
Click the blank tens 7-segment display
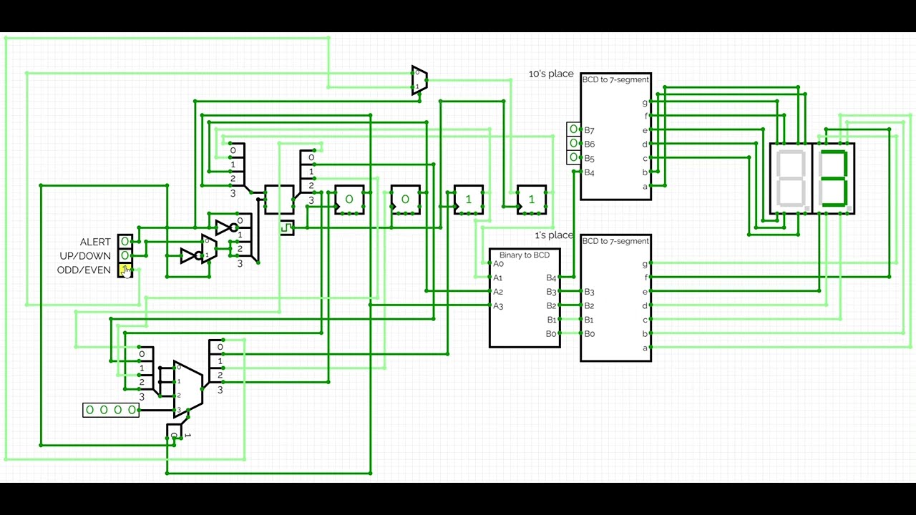point(791,179)
